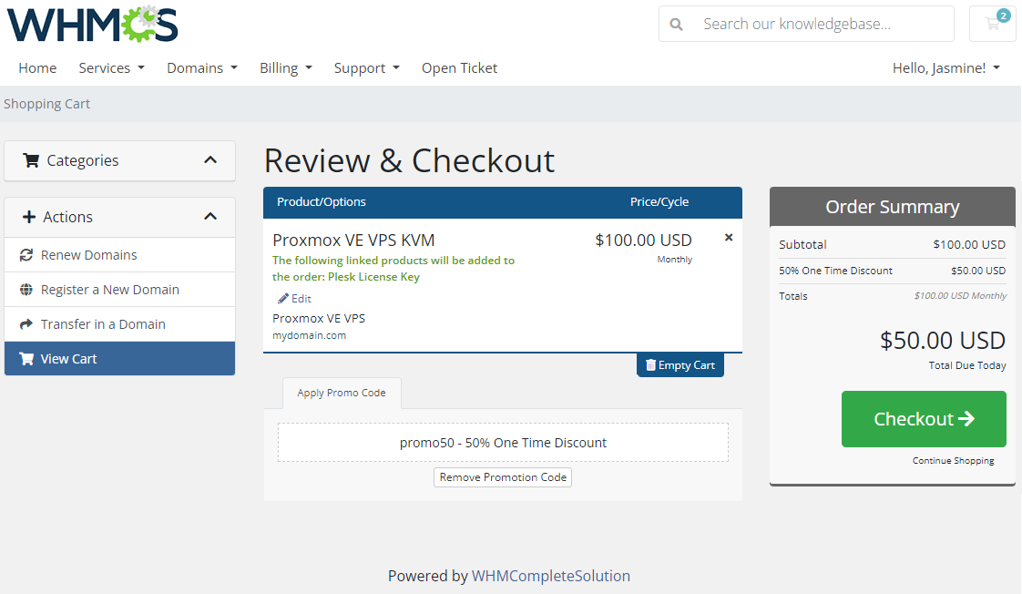Open the Domains dropdown menu
This screenshot has width=1022, height=594.
pos(202,67)
